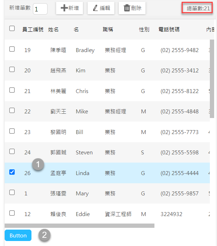The width and height of the screenshot is (217, 246).
Task: Click the 電話號碼 column header
Action: [x=171, y=30]
